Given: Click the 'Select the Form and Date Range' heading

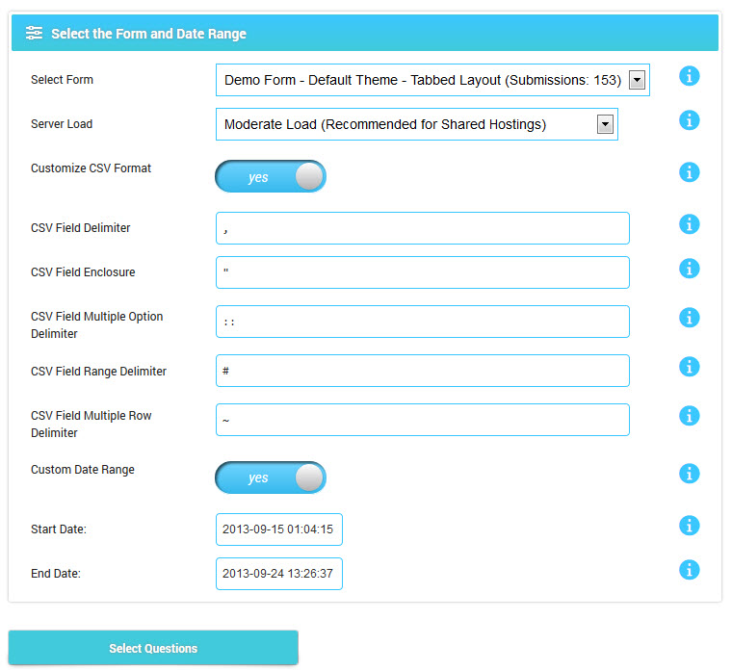Looking at the screenshot, I should coord(148,34).
